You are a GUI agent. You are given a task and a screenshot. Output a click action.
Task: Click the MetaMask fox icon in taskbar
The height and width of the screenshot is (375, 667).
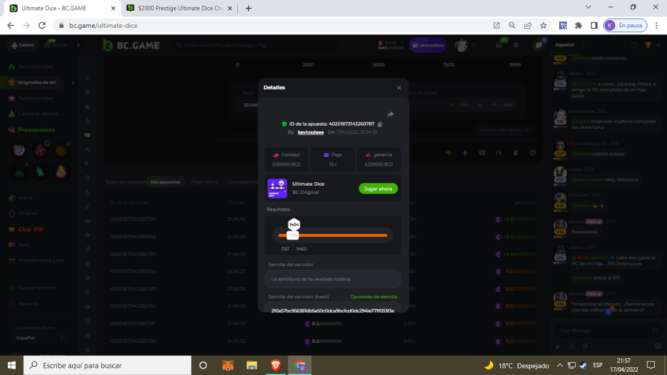click(x=228, y=365)
